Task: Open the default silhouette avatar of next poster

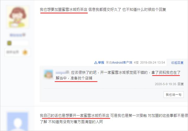Action: pos(17,121)
